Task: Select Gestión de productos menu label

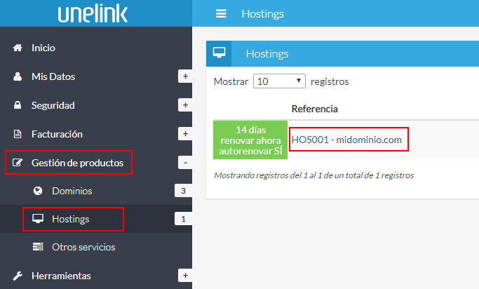Action: click(77, 163)
